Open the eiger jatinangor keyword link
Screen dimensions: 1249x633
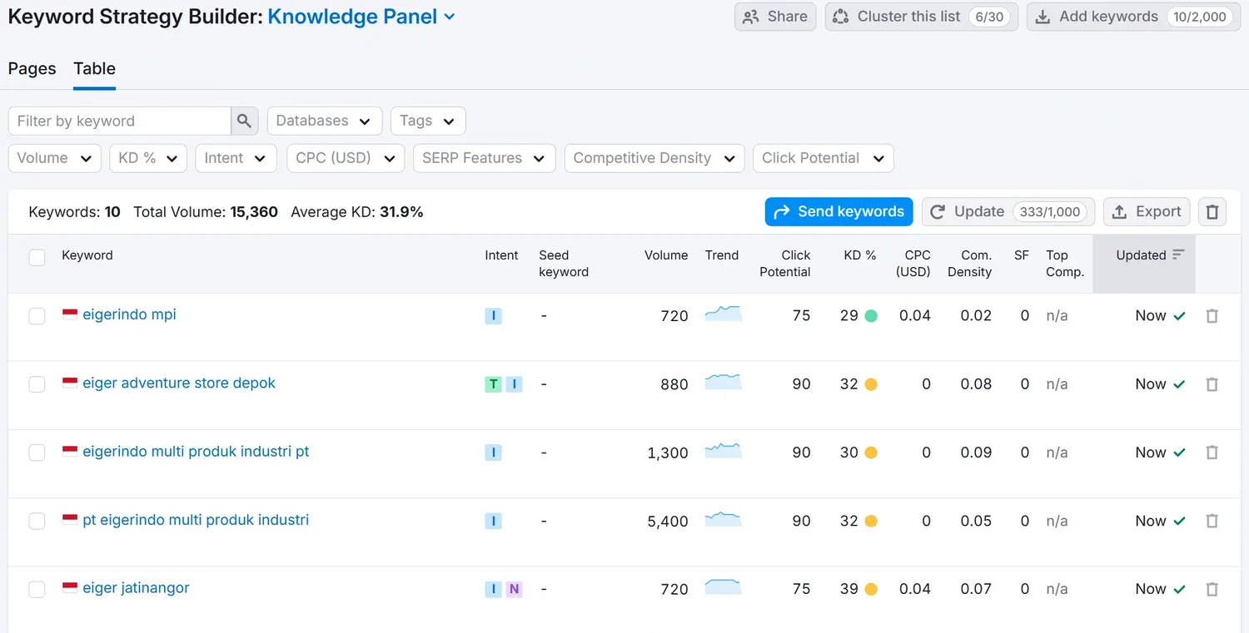pyautogui.click(x=136, y=588)
